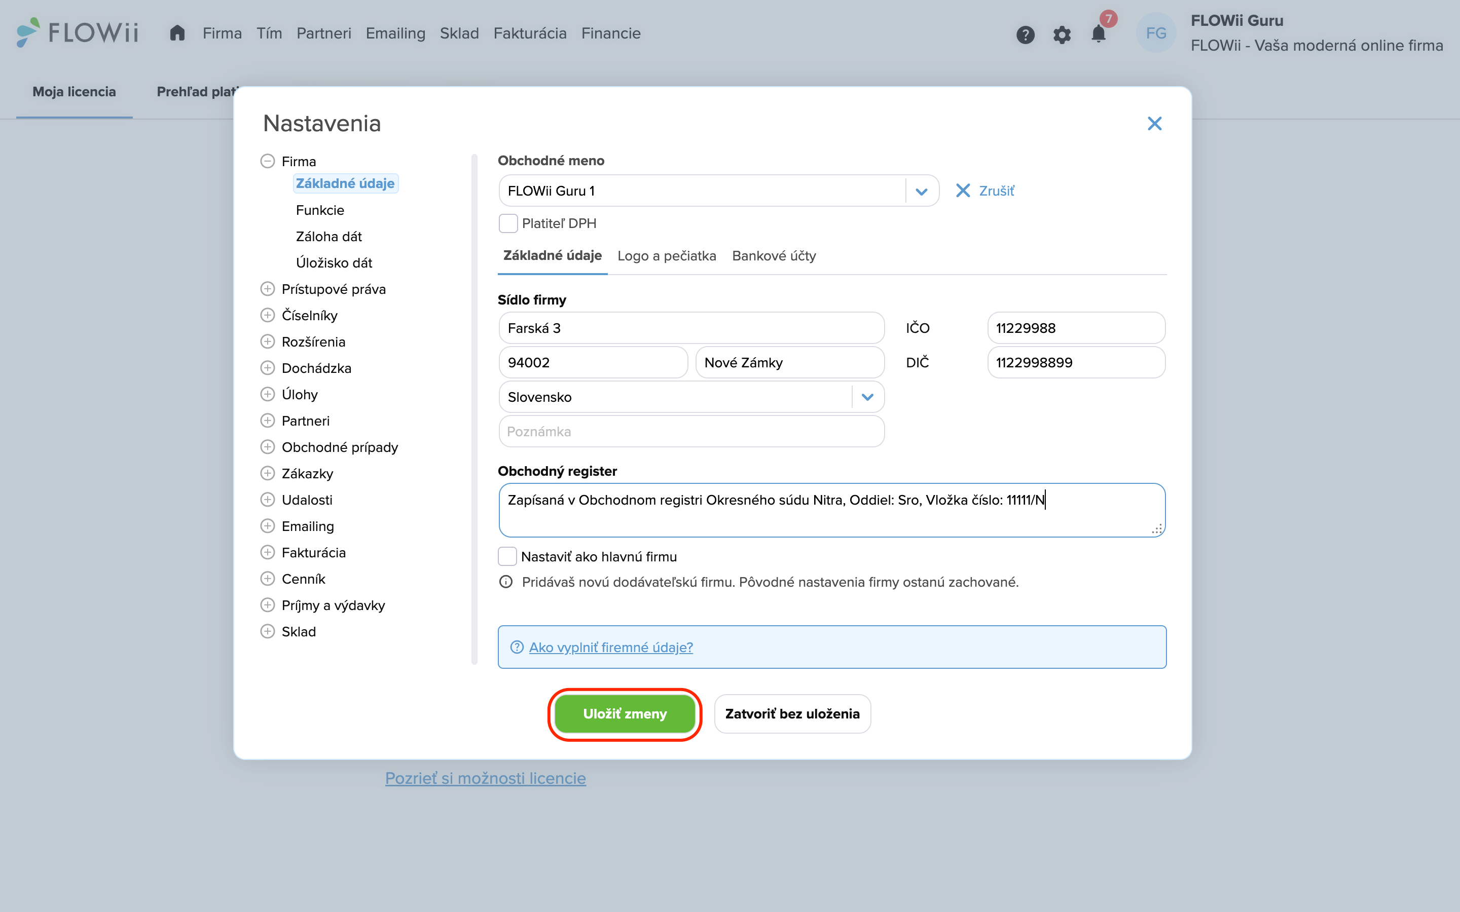Open Sklad in the top menu
The width and height of the screenshot is (1460, 912).
(459, 33)
